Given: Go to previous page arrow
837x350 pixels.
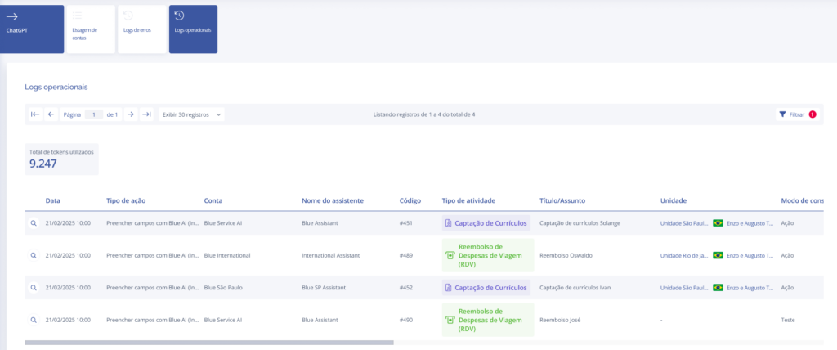Looking at the screenshot, I should pos(51,114).
